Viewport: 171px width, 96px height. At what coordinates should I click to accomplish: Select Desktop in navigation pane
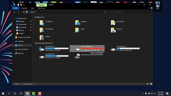pyautogui.click(x=21, y=21)
